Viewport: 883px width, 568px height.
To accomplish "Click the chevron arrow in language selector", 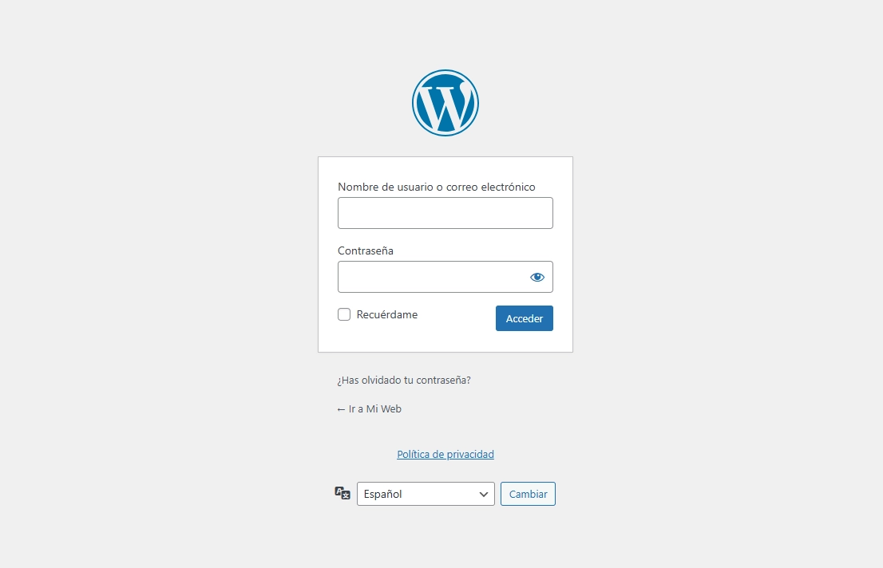I will coord(483,495).
